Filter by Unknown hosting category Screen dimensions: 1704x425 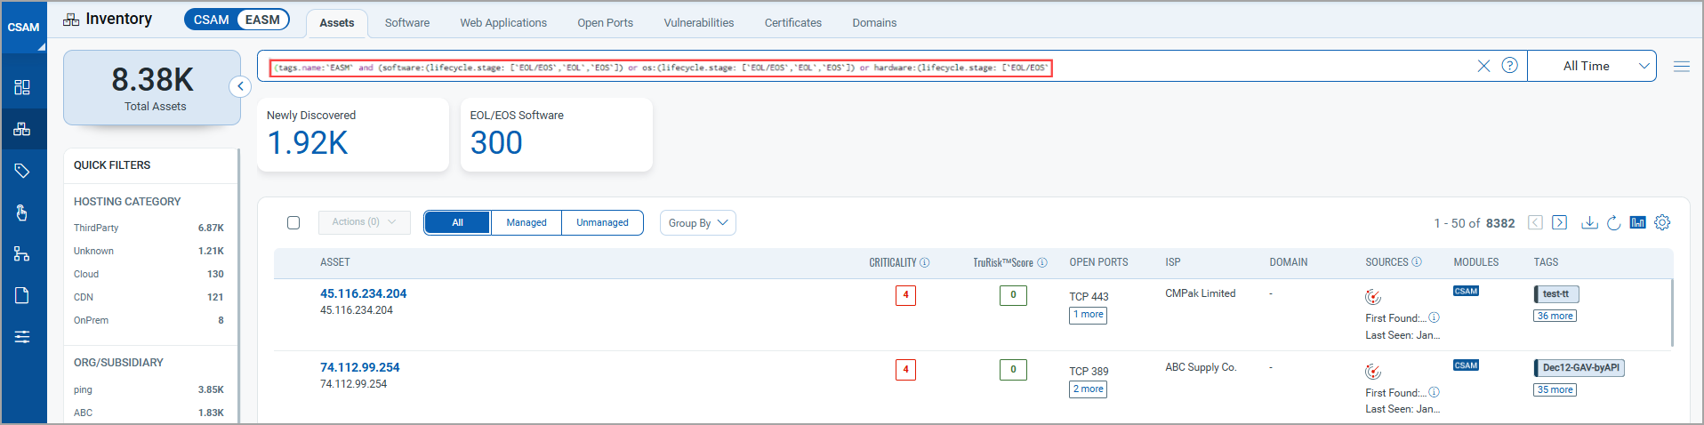coord(149,251)
